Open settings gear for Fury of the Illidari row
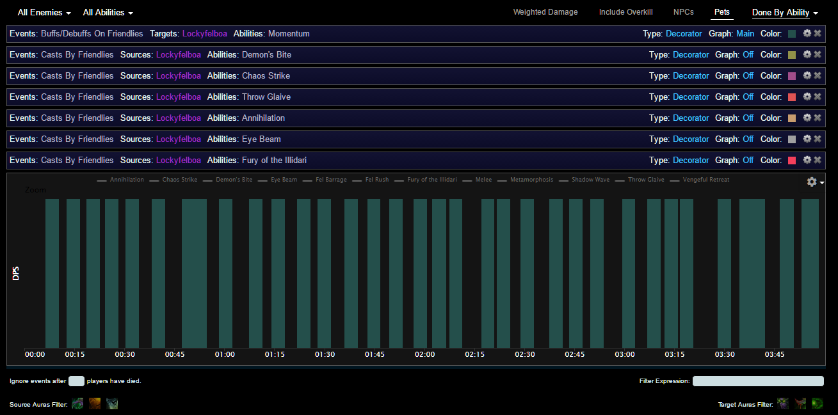The width and height of the screenshot is (838, 415). pyautogui.click(x=807, y=160)
